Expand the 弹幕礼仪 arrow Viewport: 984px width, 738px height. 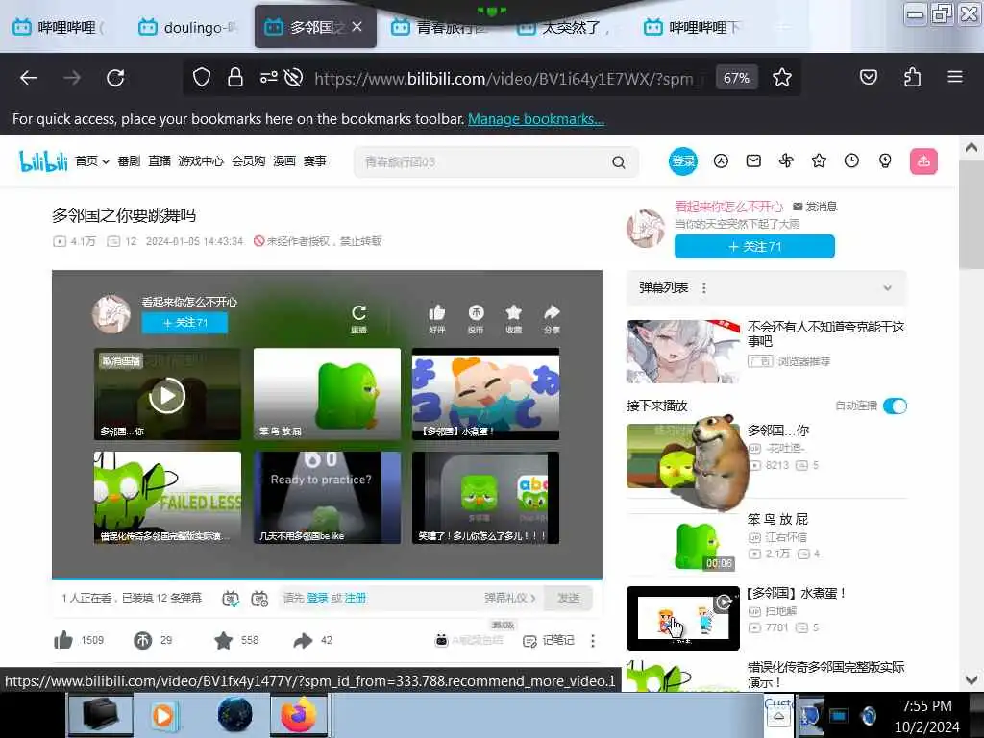[x=532, y=598]
